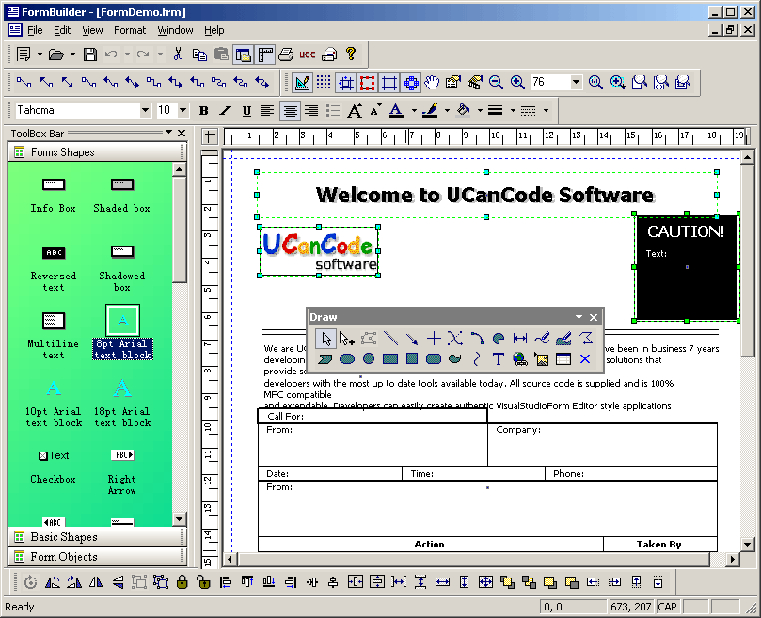Open the font size 10 dropdown
Viewport: 761px width, 618px height.
coord(183,110)
